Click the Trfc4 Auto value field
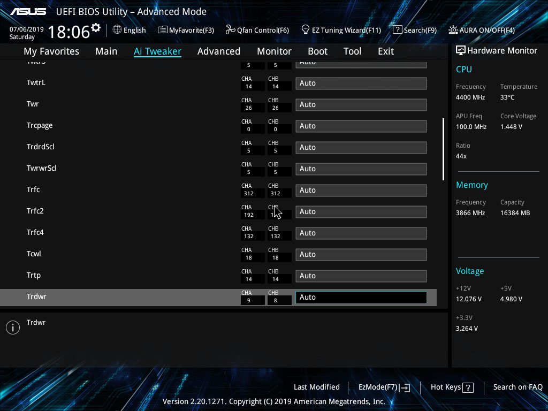Screen dimensions: 548x411 click(361, 233)
